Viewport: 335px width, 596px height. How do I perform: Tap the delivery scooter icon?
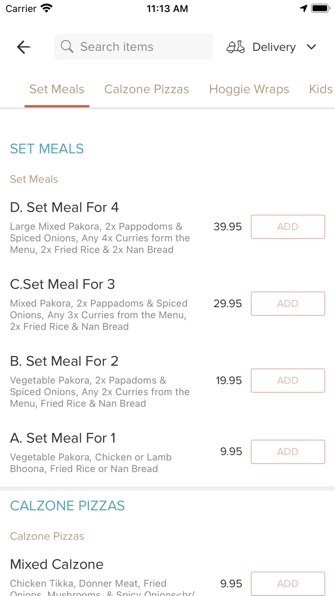(x=235, y=47)
